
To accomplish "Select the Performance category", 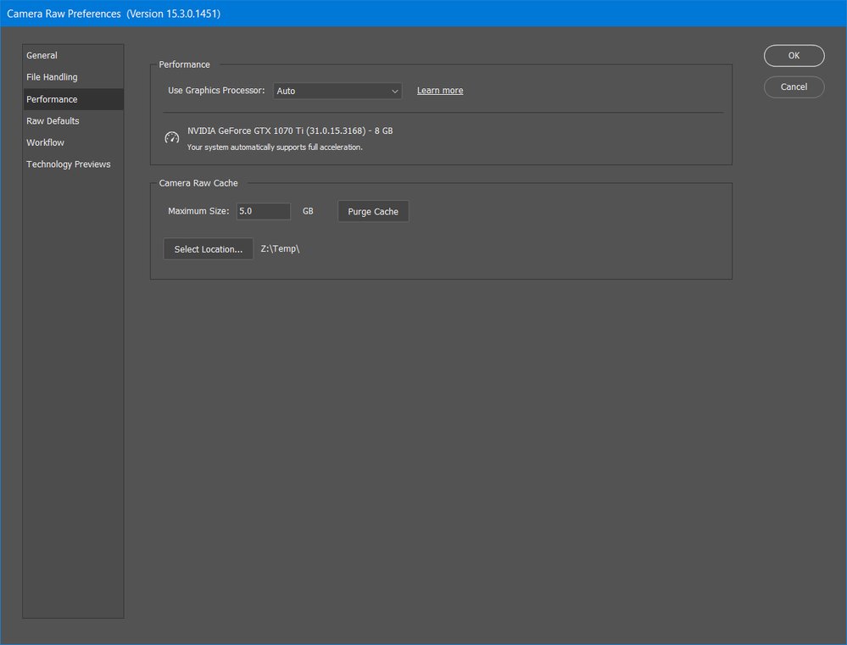I will pyautogui.click(x=73, y=99).
